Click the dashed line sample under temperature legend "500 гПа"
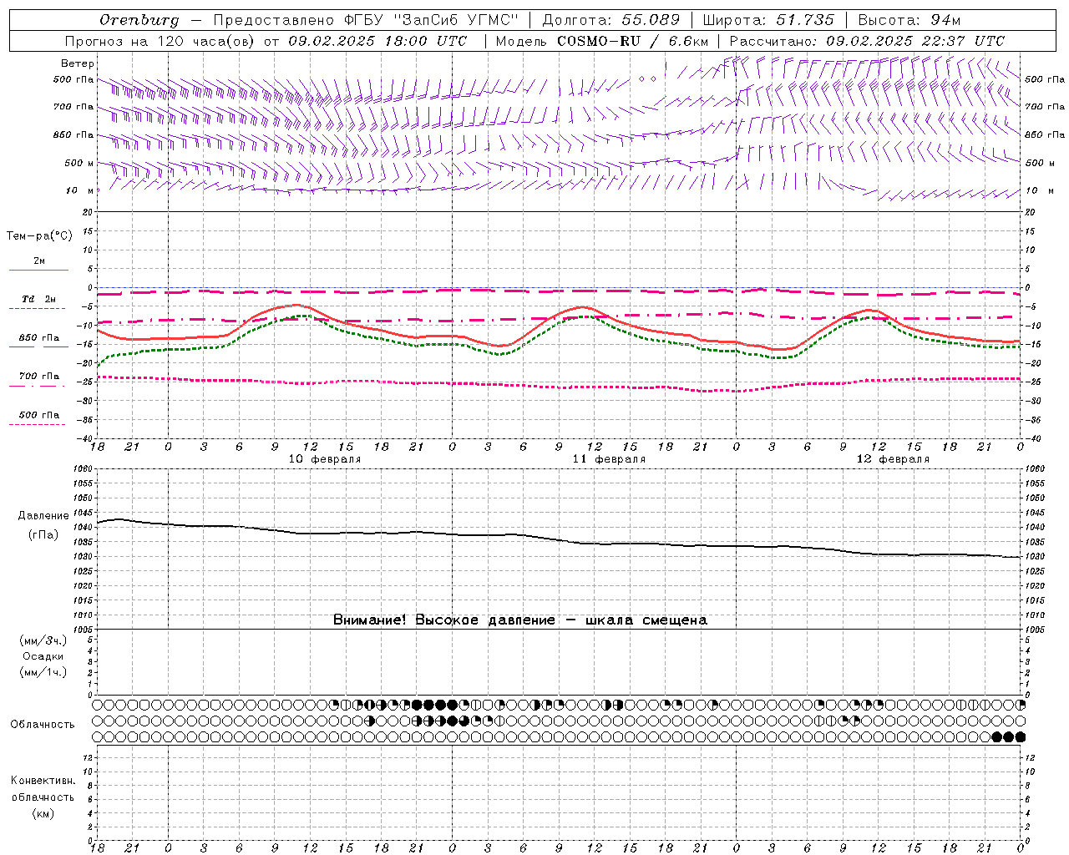1069x855 pixels. pyautogui.click(x=37, y=425)
